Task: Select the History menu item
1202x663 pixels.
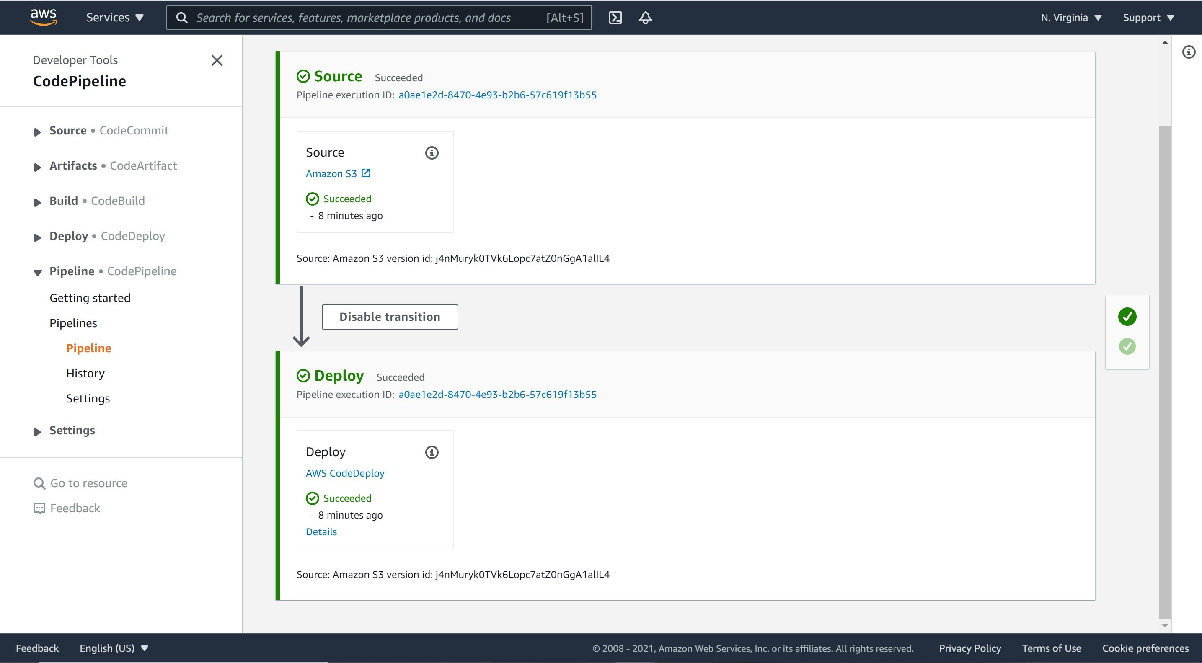Action: coord(85,373)
